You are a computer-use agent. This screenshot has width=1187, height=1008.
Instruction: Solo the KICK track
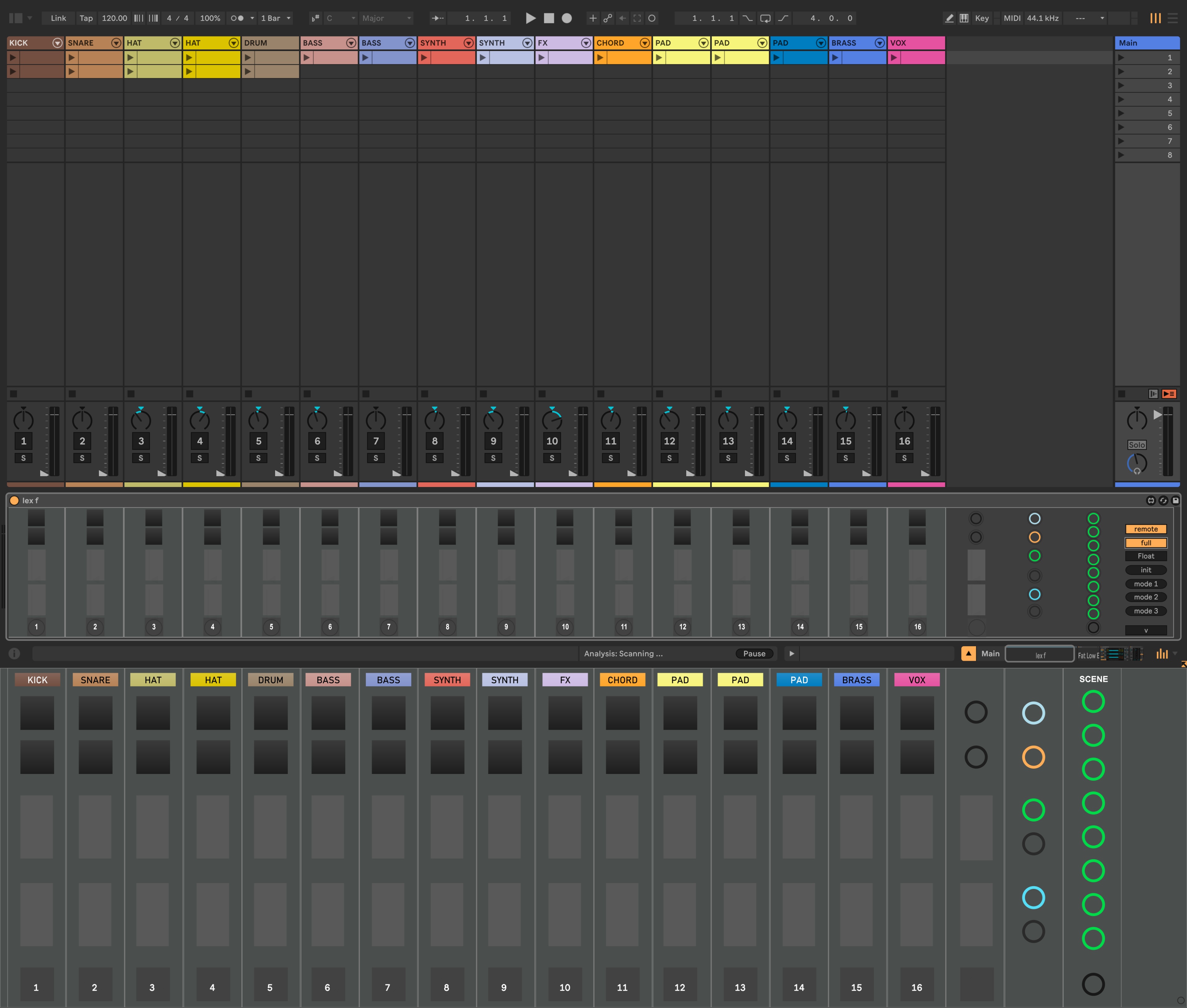tap(23, 458)
